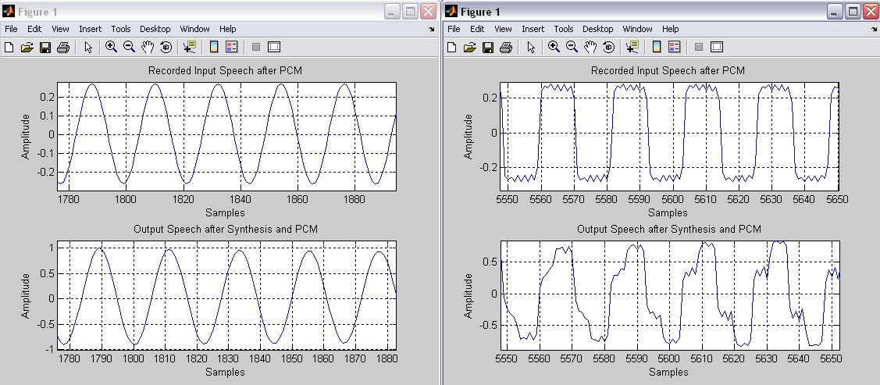
Task: Click Save Figure icon in right window
Action: [488, 47]
